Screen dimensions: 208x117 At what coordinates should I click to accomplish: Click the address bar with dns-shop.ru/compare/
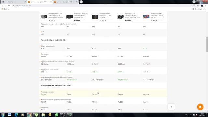pos(101,6)
